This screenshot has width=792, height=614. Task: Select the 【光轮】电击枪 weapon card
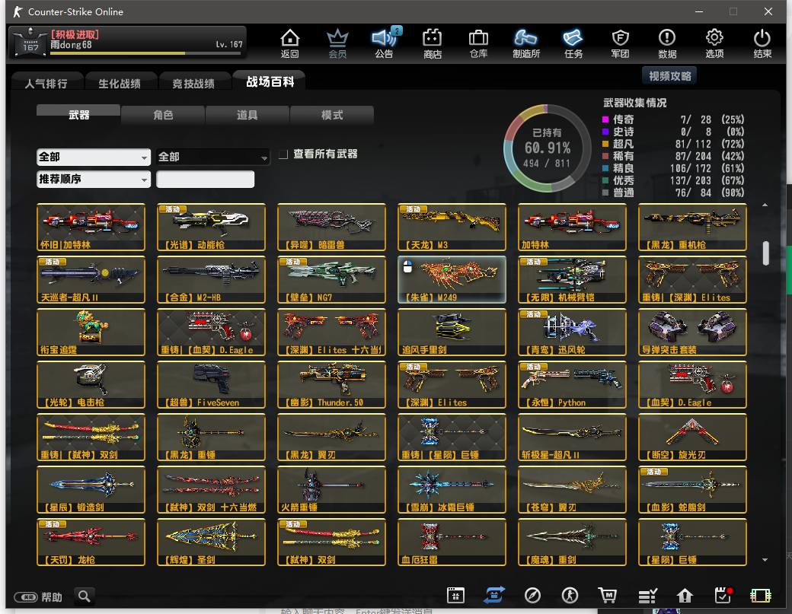click(91, 384)
